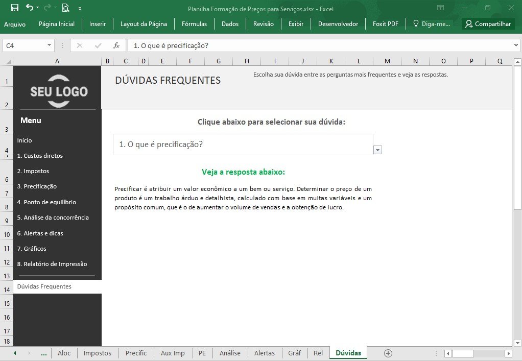Click the Print Preview icon
This screenshot has width=522, height=361.
tap(65, 8)
